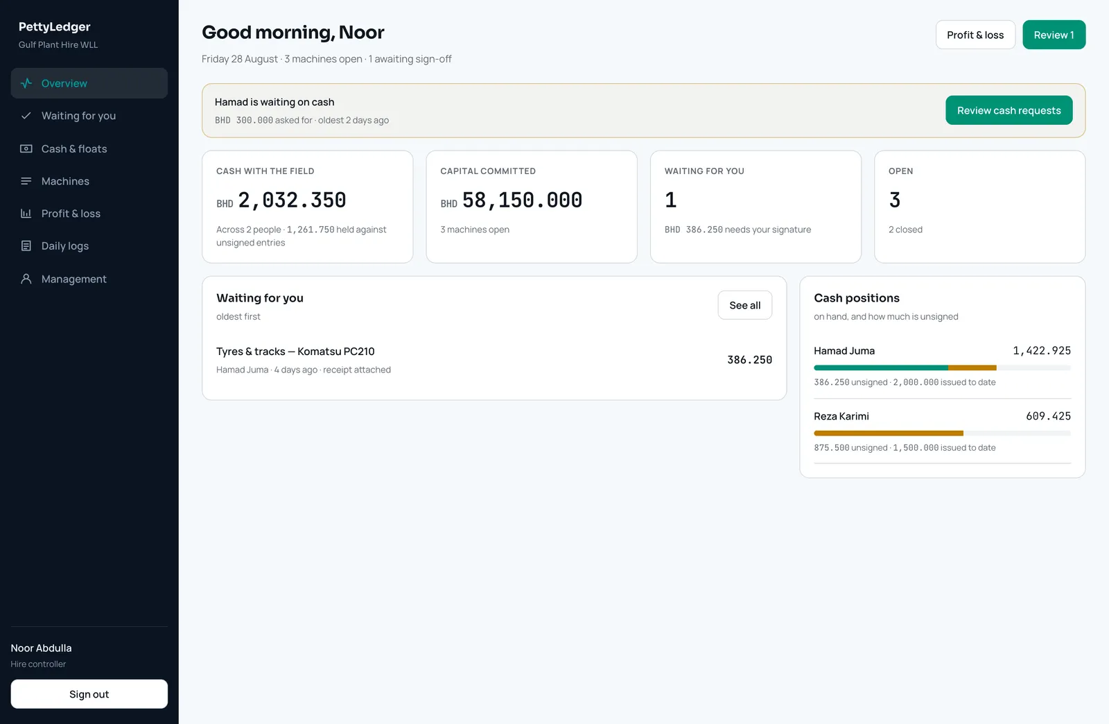The height and width of the screenshot is (724, 1109).
Task: Click Review cash requests button
Action: [x=1008, y=110]
